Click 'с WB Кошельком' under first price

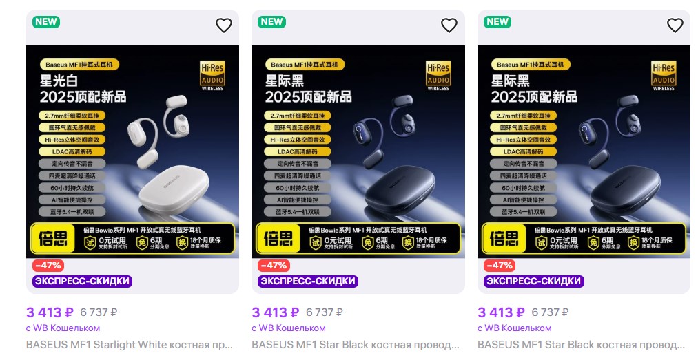click(63, 328)
